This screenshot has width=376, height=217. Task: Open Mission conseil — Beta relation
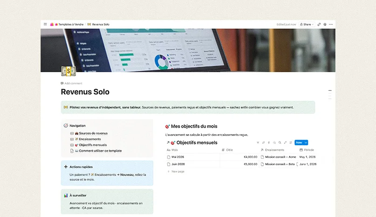click(278, 164)
